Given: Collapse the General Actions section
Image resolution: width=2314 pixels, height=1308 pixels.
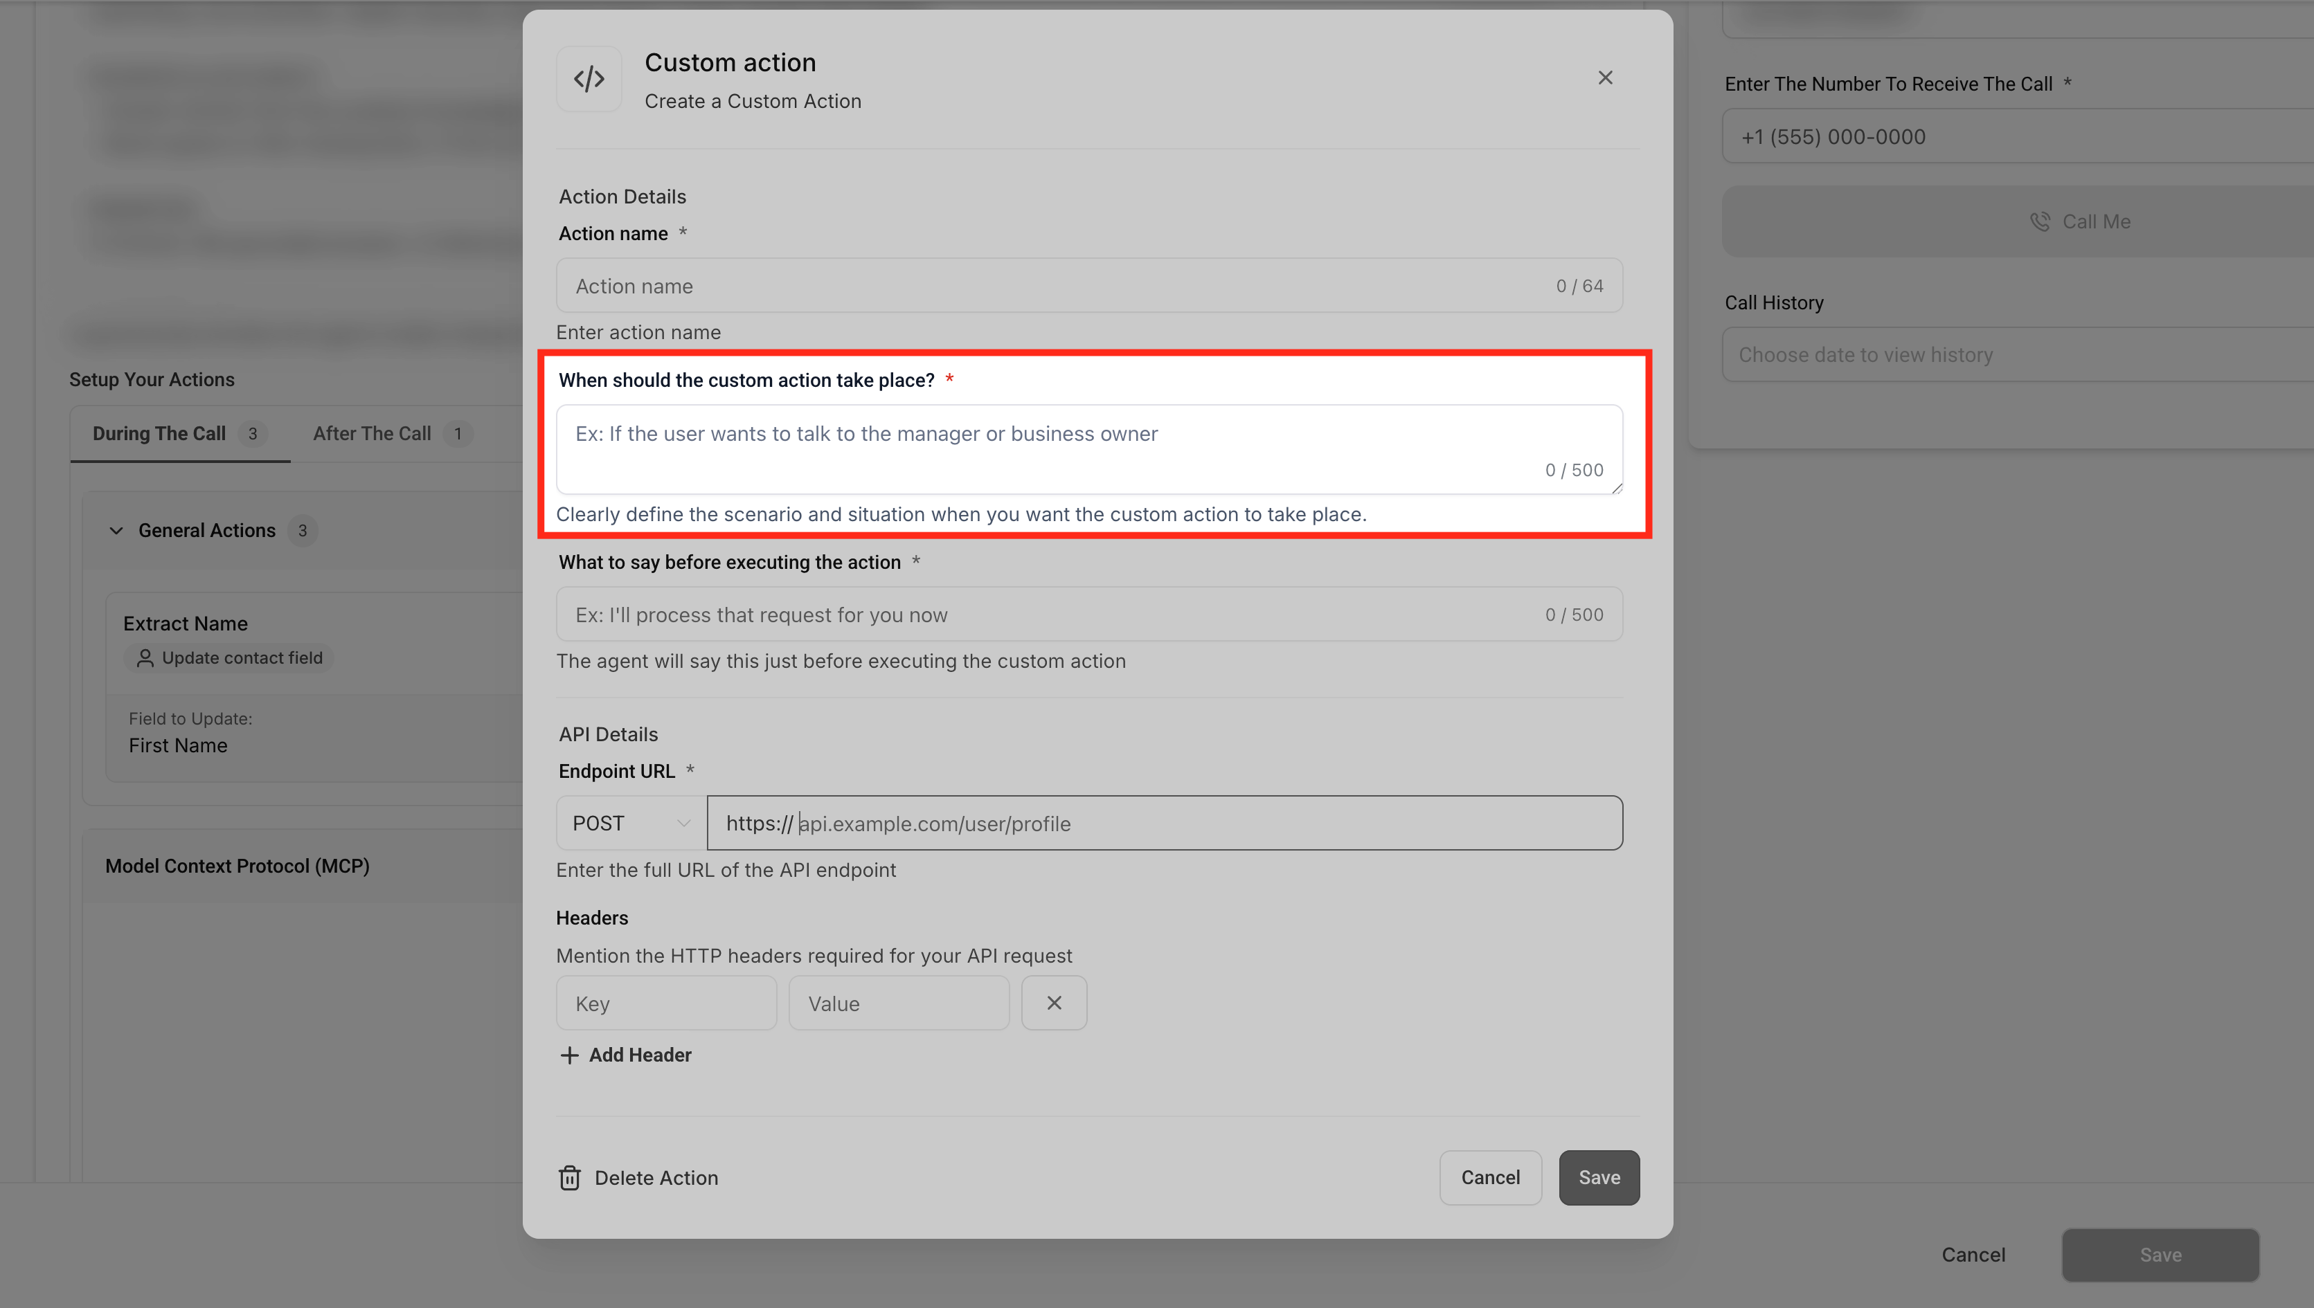Looking at the screenshot, I should point(116,530).
